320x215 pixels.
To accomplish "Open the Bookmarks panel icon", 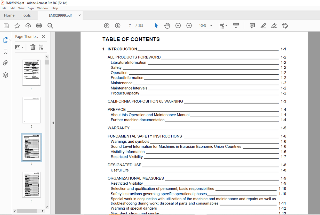I will [5, 52].
